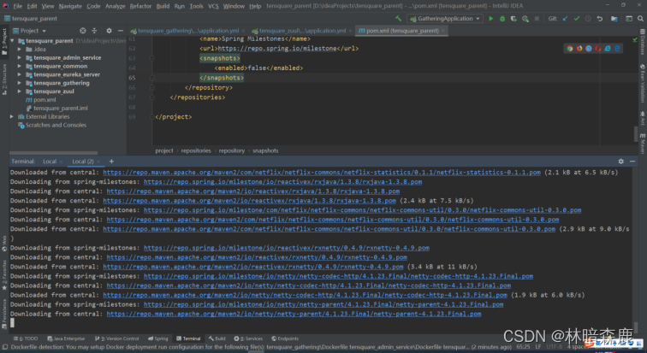Image resolution: width=647 pixels, height=353 pixels.
Task: Expand the .idea folder
Action: tap(20, 49)
